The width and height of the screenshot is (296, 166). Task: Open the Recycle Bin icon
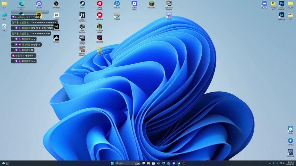4,27
